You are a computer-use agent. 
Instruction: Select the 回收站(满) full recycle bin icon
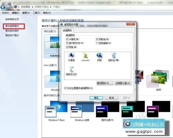(113, 57)
